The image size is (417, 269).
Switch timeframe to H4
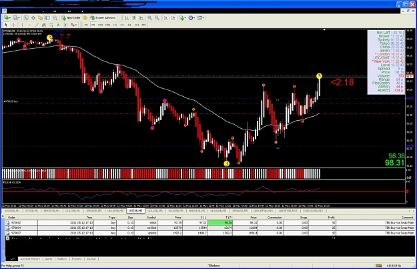[122, 25]
